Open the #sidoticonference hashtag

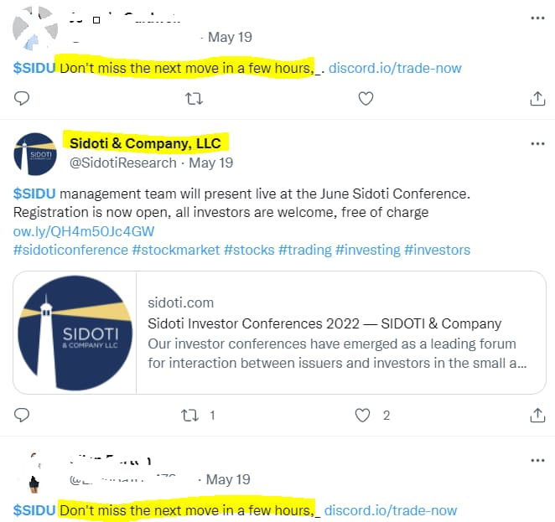70,250
